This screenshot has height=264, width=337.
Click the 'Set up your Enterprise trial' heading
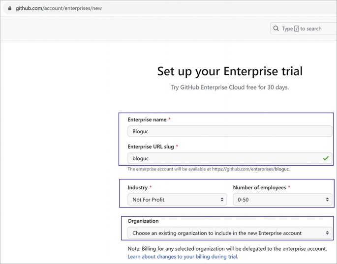click(x=230, y=71)
